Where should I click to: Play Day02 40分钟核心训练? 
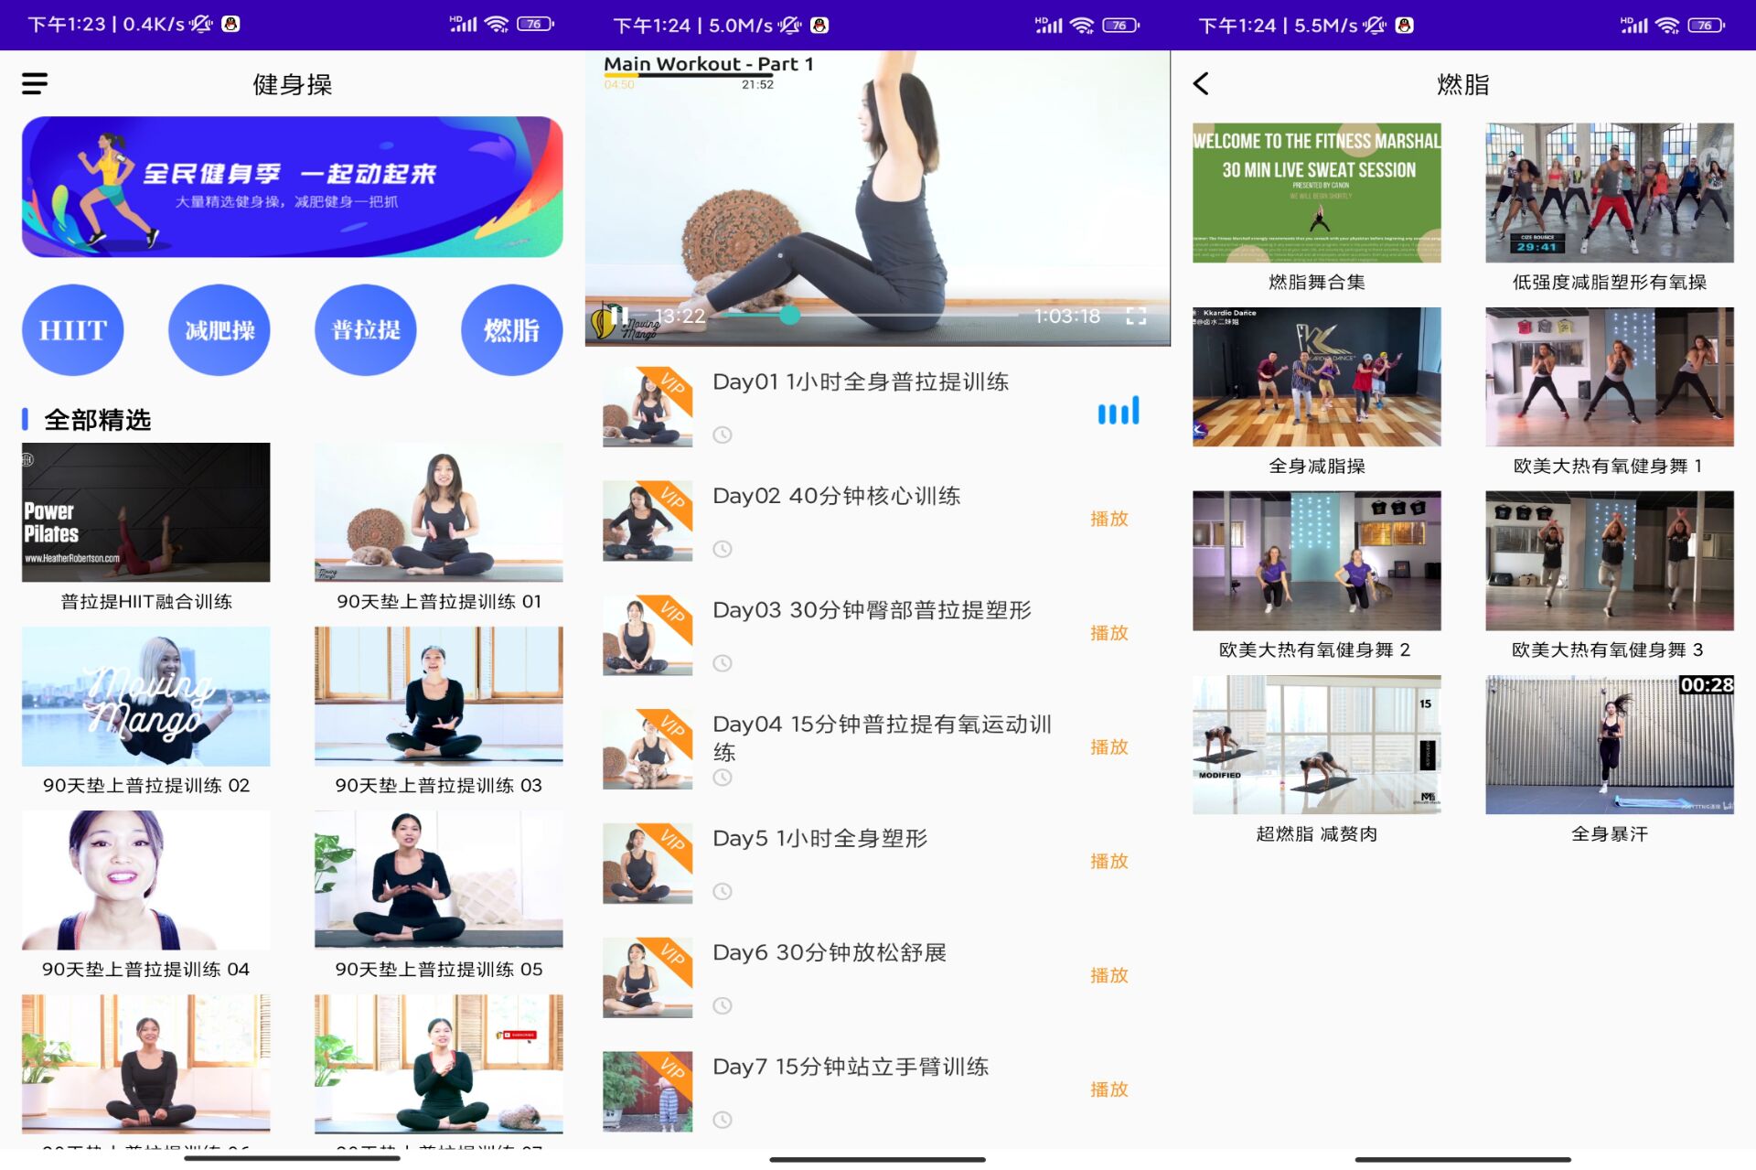(1108, 519)
